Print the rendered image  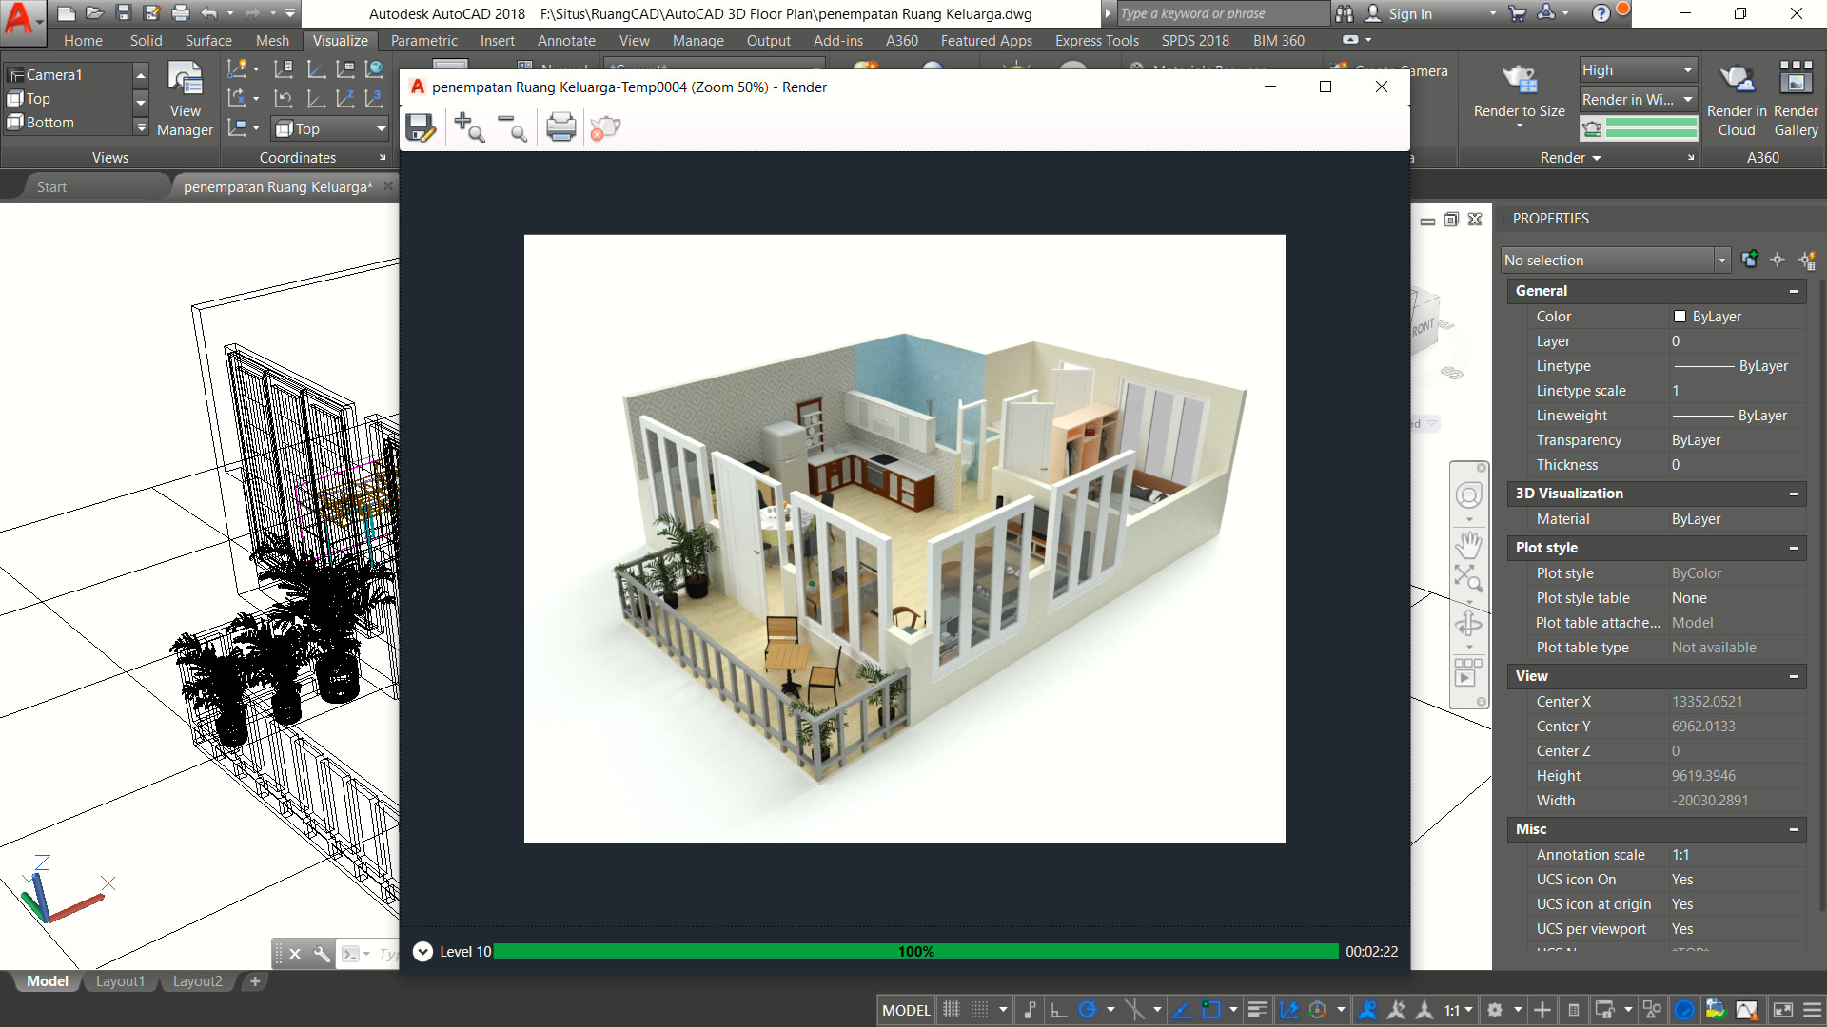pyautogui.click(x=560, y=126)
